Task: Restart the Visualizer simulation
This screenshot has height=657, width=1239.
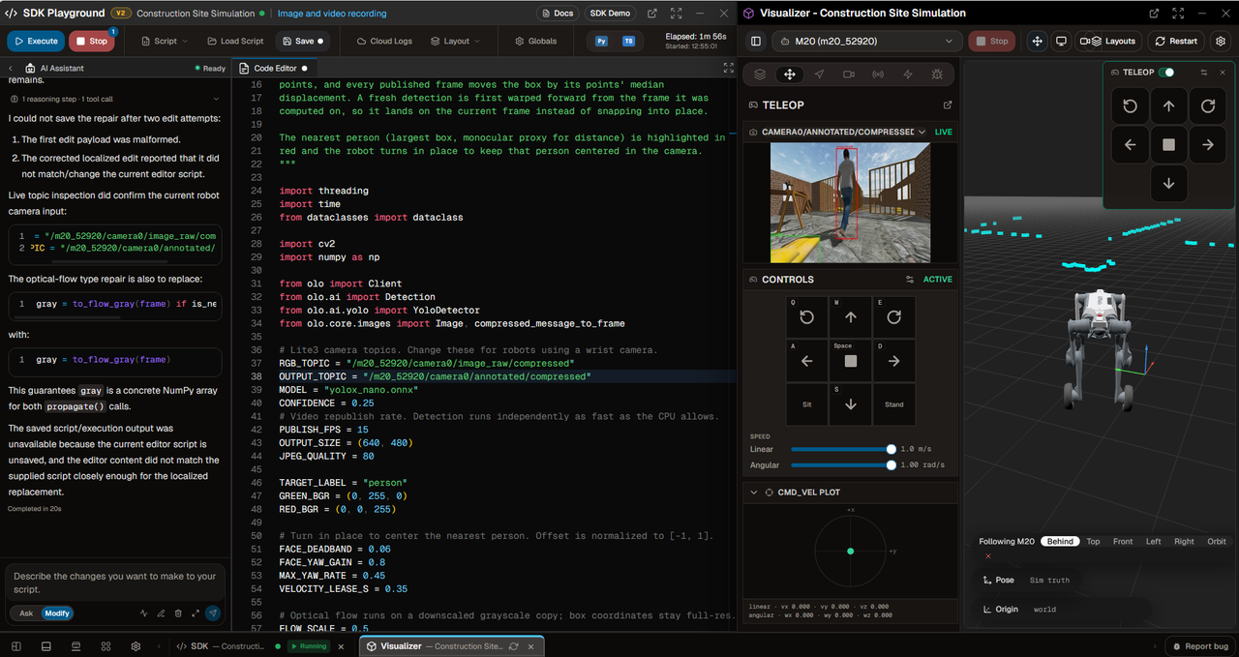Action: pos(1176,42)
